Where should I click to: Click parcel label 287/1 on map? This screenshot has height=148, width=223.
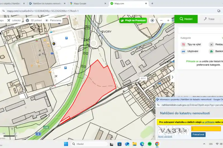click(x=143, y=78)
